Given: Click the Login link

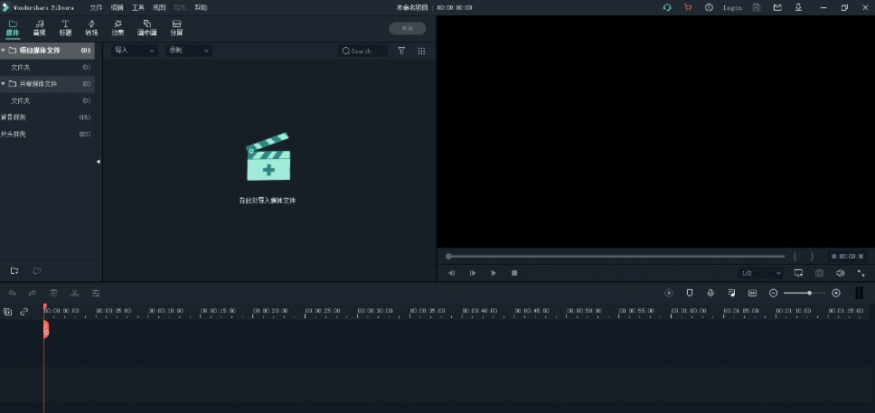Looking at the screenshot, I should (732, 7).
